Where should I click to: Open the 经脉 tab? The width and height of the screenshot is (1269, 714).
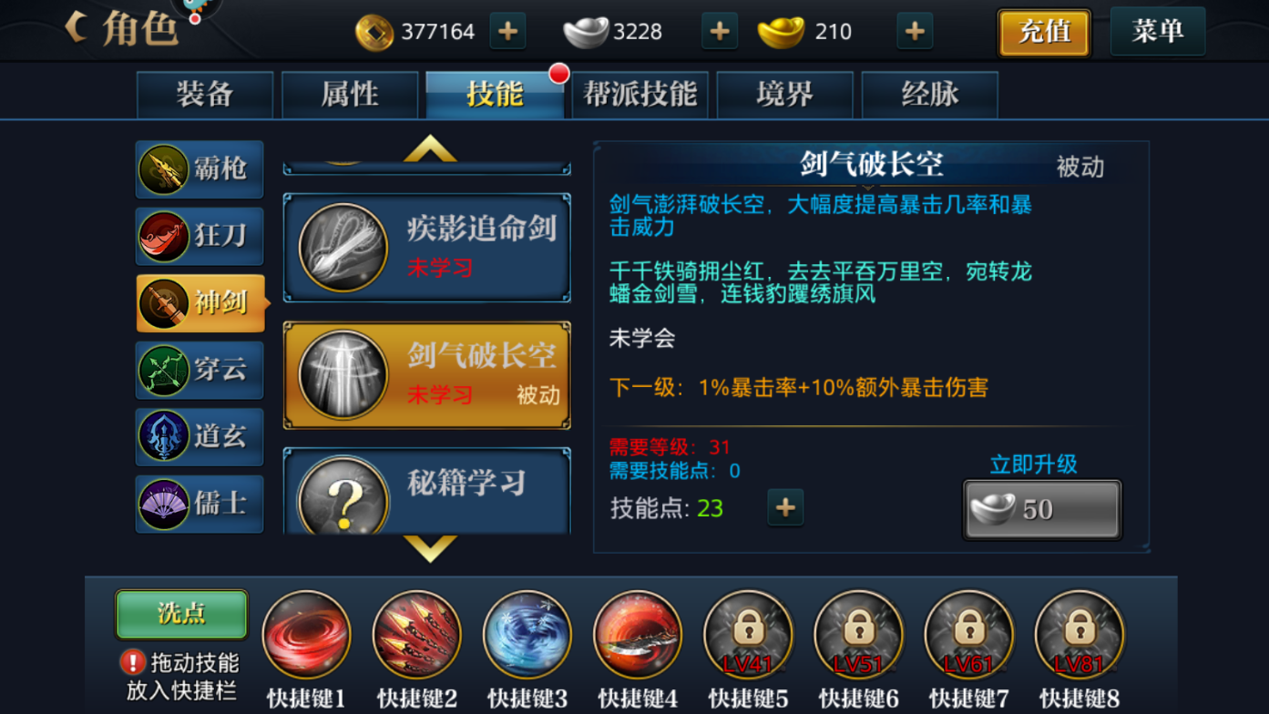point(929,95)
